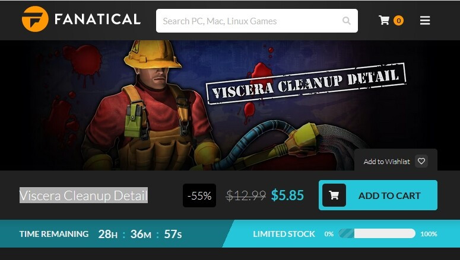Click the ADD TO CART button
Viewport: 460px width, 260px height.
click(378, 195)
